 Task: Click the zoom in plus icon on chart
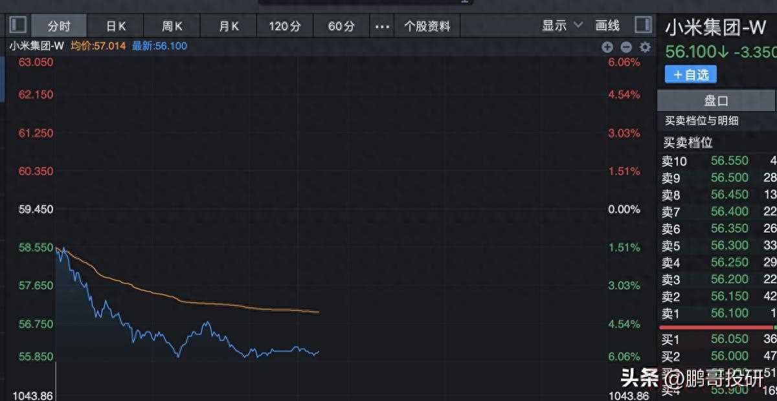(607, 47)
